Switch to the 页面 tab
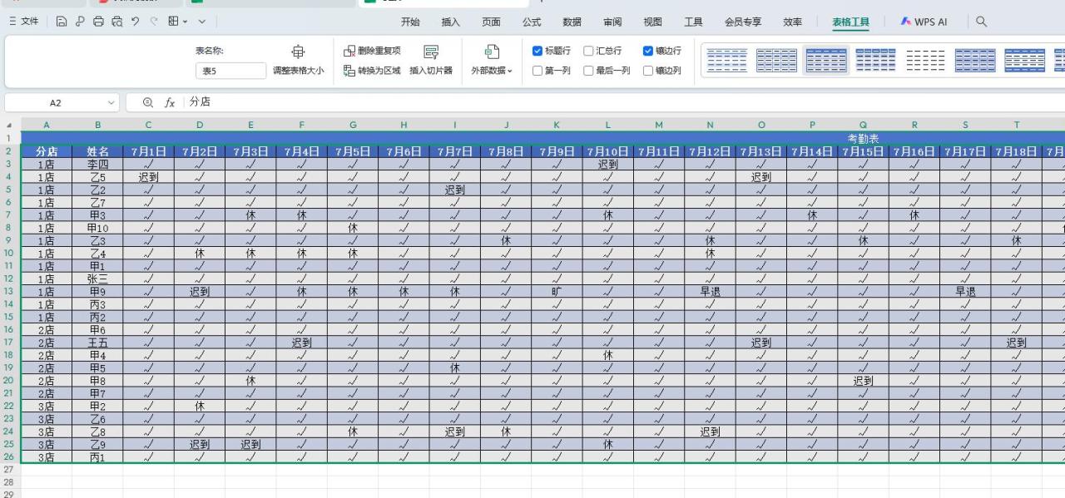This screenshot has height=498, width=1065. point(491,22)
